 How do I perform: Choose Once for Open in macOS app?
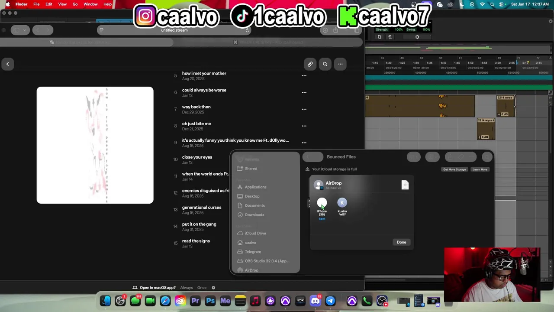click(202, 288)
